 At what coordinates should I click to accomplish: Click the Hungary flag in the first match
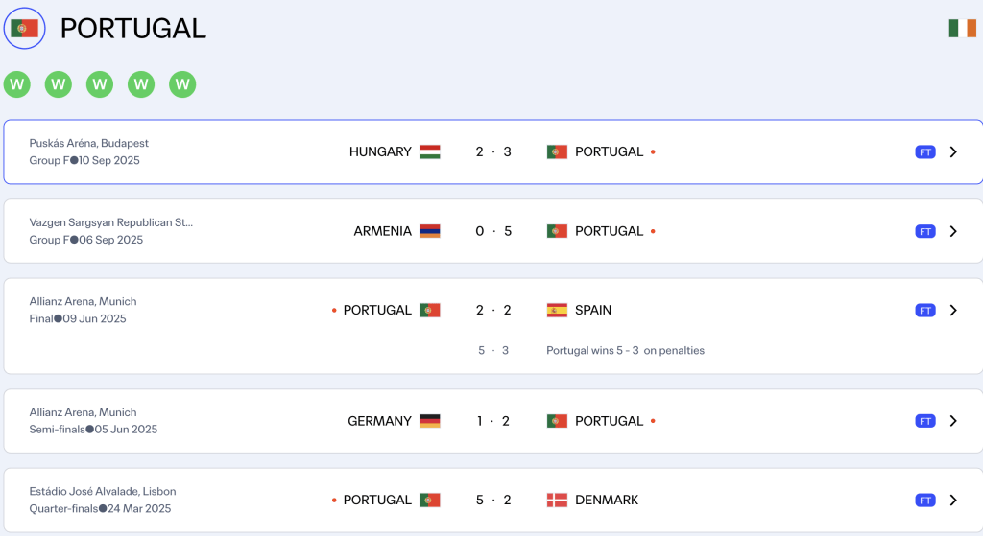coord(430,151)
